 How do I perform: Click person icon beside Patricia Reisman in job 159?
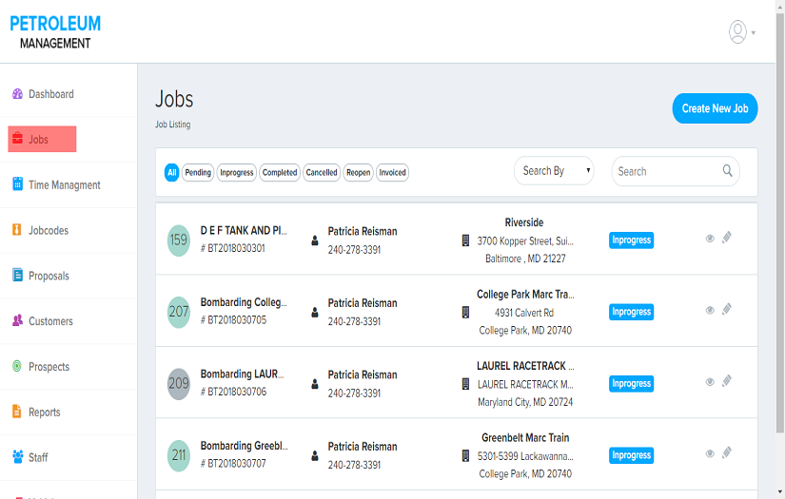coord(314,240)
